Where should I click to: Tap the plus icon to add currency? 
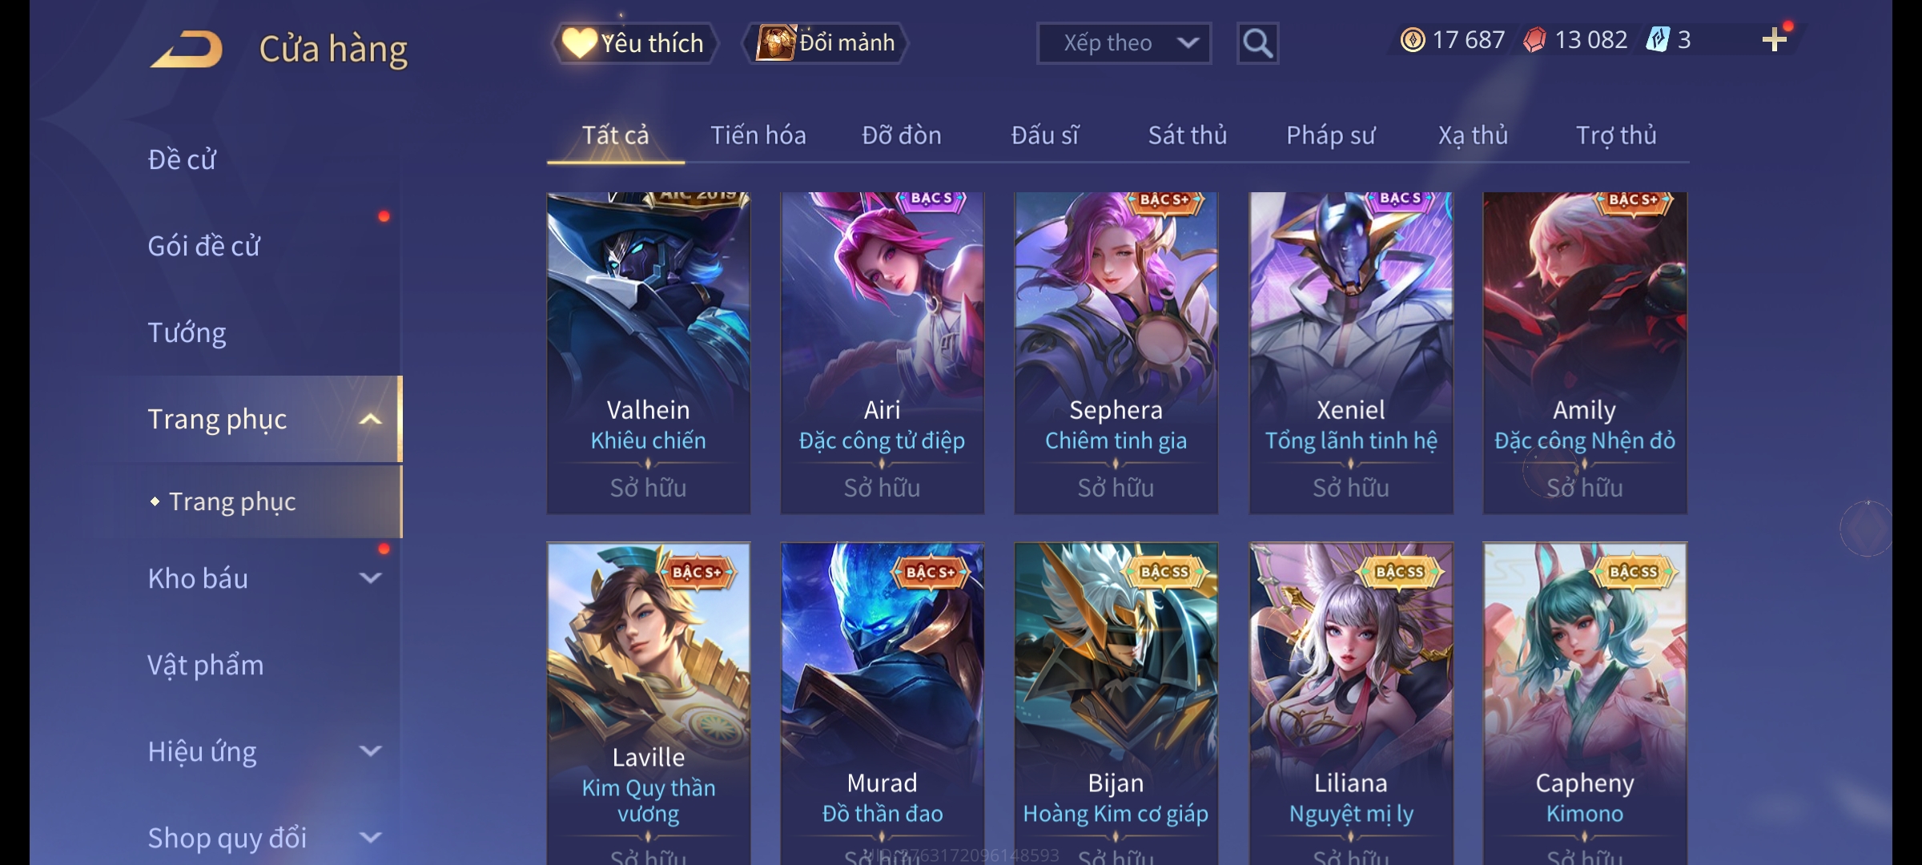tap(1774, 40)
